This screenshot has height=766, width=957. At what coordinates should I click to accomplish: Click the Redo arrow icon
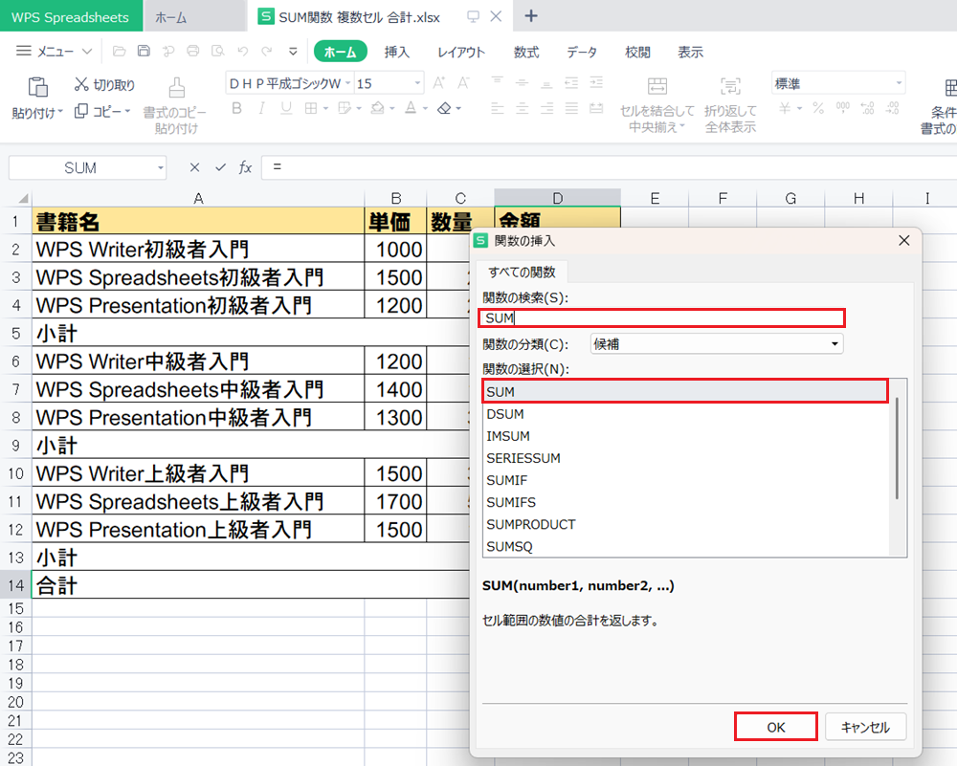267,52
